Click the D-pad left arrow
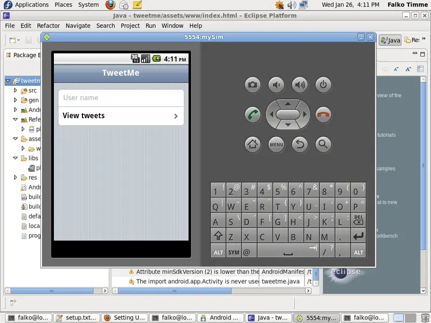This screenshot has width=431, height=323. (272, 114)
